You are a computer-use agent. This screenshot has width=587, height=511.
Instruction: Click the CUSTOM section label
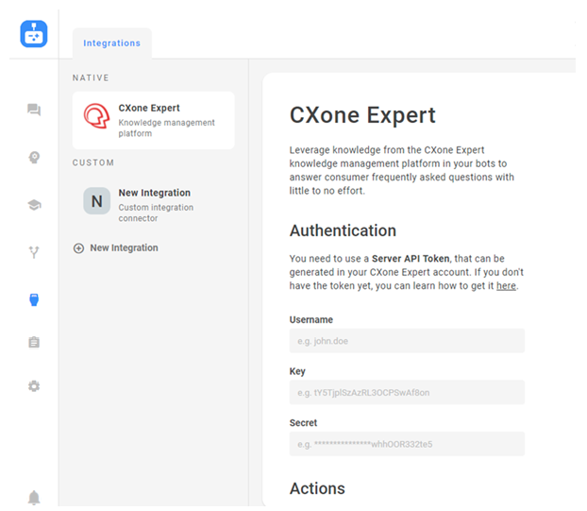click(93, 162)
